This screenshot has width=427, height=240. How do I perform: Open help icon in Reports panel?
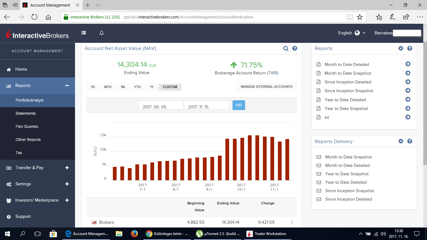coord(410,48)
